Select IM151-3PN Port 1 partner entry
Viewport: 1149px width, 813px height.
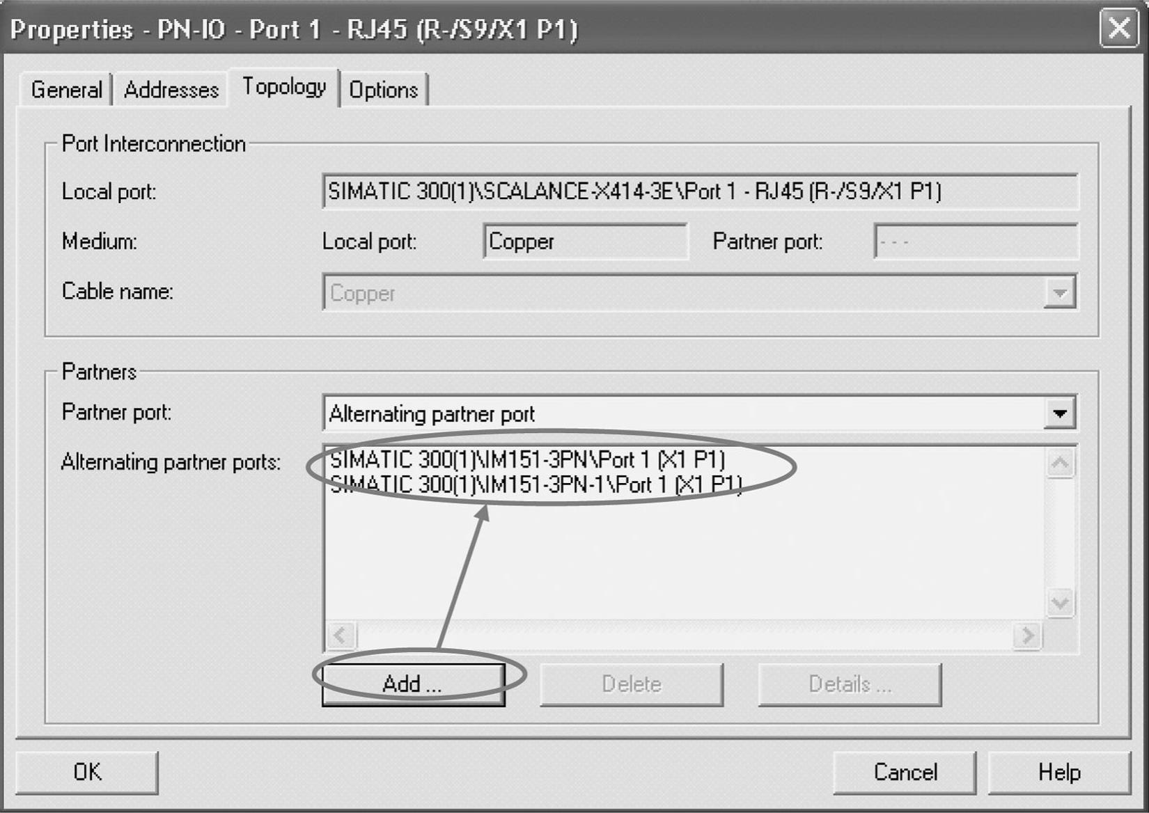click(527, 459)
